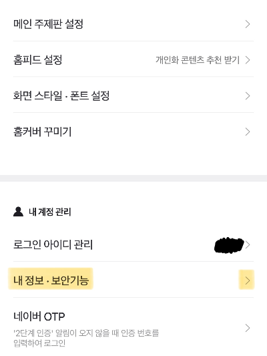This screenshot has height=356, width=267.
Task: Tap the chevron beside 메인 주제판 설정
Action: (248, 24)
